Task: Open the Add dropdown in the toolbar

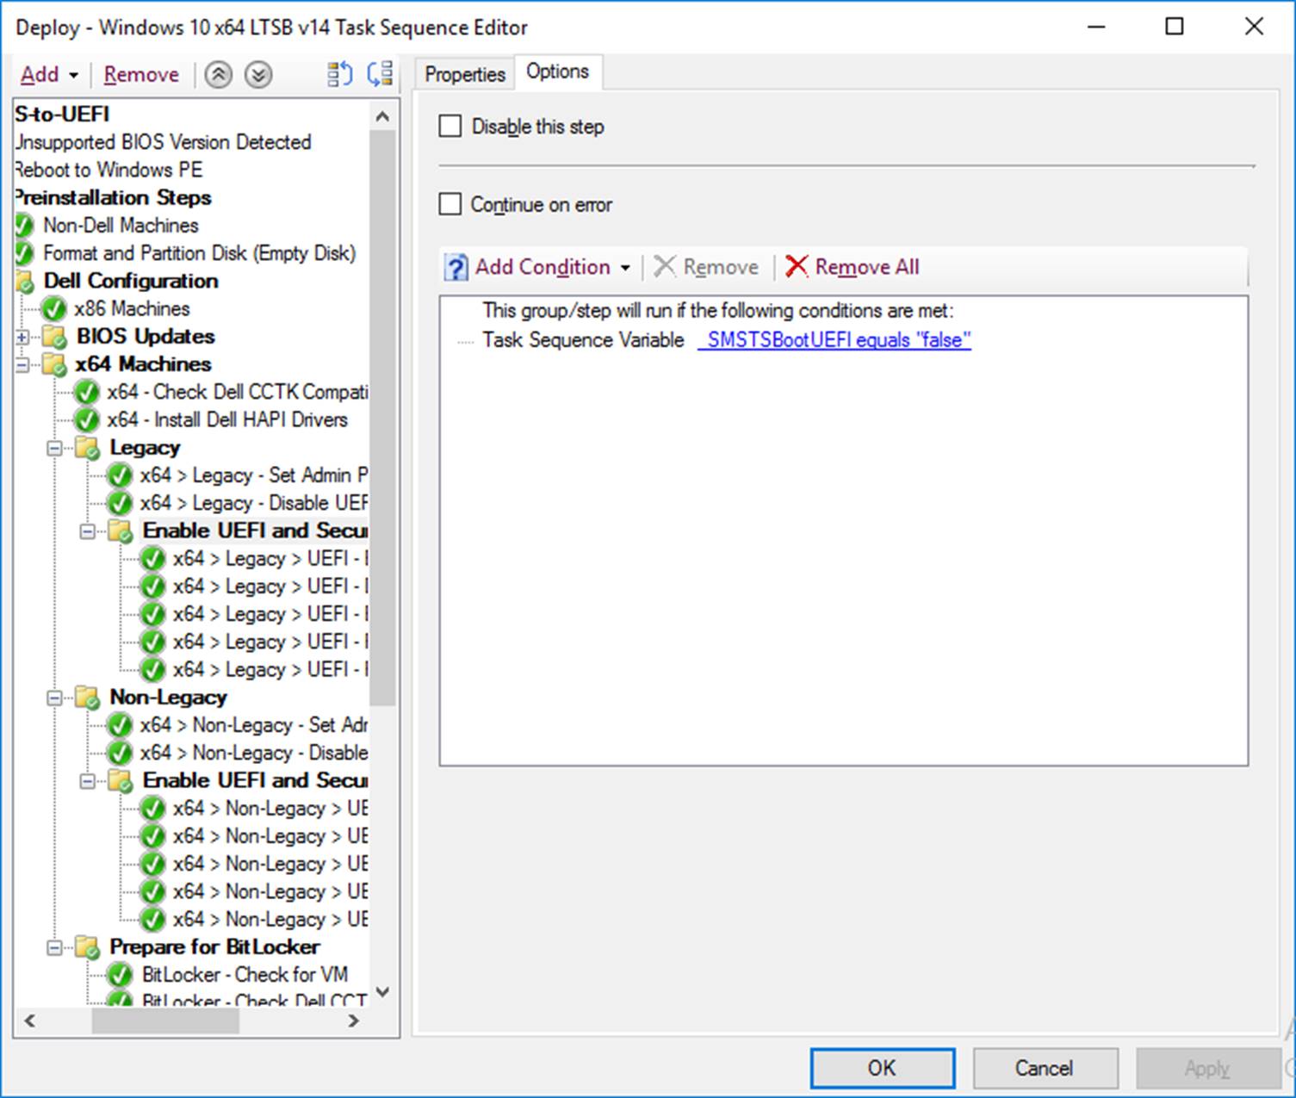Action: pos(50,75)
